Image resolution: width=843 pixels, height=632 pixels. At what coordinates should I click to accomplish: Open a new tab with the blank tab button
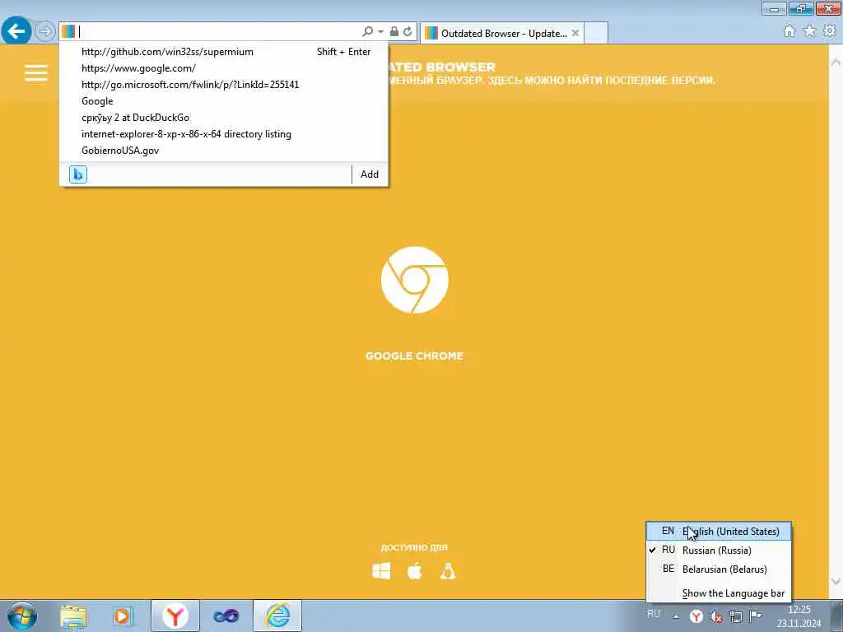tap(596, 33)
